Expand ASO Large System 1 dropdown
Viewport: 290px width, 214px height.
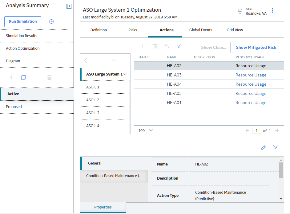point(125,74)
